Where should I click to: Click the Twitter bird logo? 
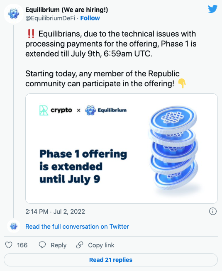pos(213,9)
